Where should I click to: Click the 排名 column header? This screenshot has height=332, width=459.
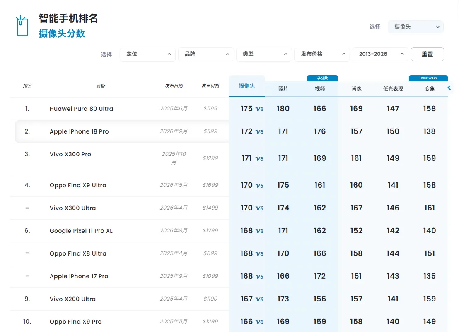coord(27,86)
